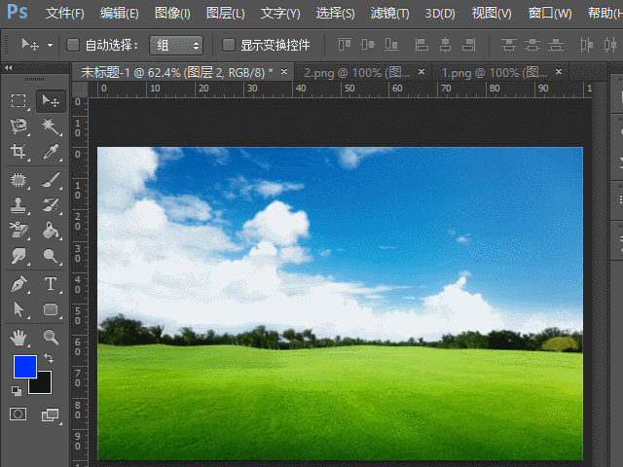This screenshot has width=623, height=467.
Task: Select the Clone Stamp tool
Action: [x=18, y=205]
